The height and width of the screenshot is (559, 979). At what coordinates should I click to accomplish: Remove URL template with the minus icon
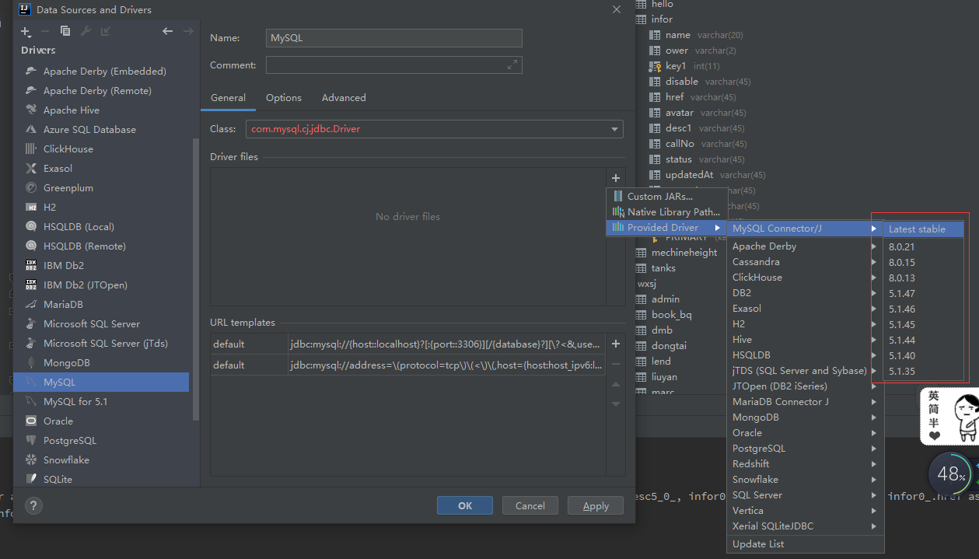click(x=616, y=364)
